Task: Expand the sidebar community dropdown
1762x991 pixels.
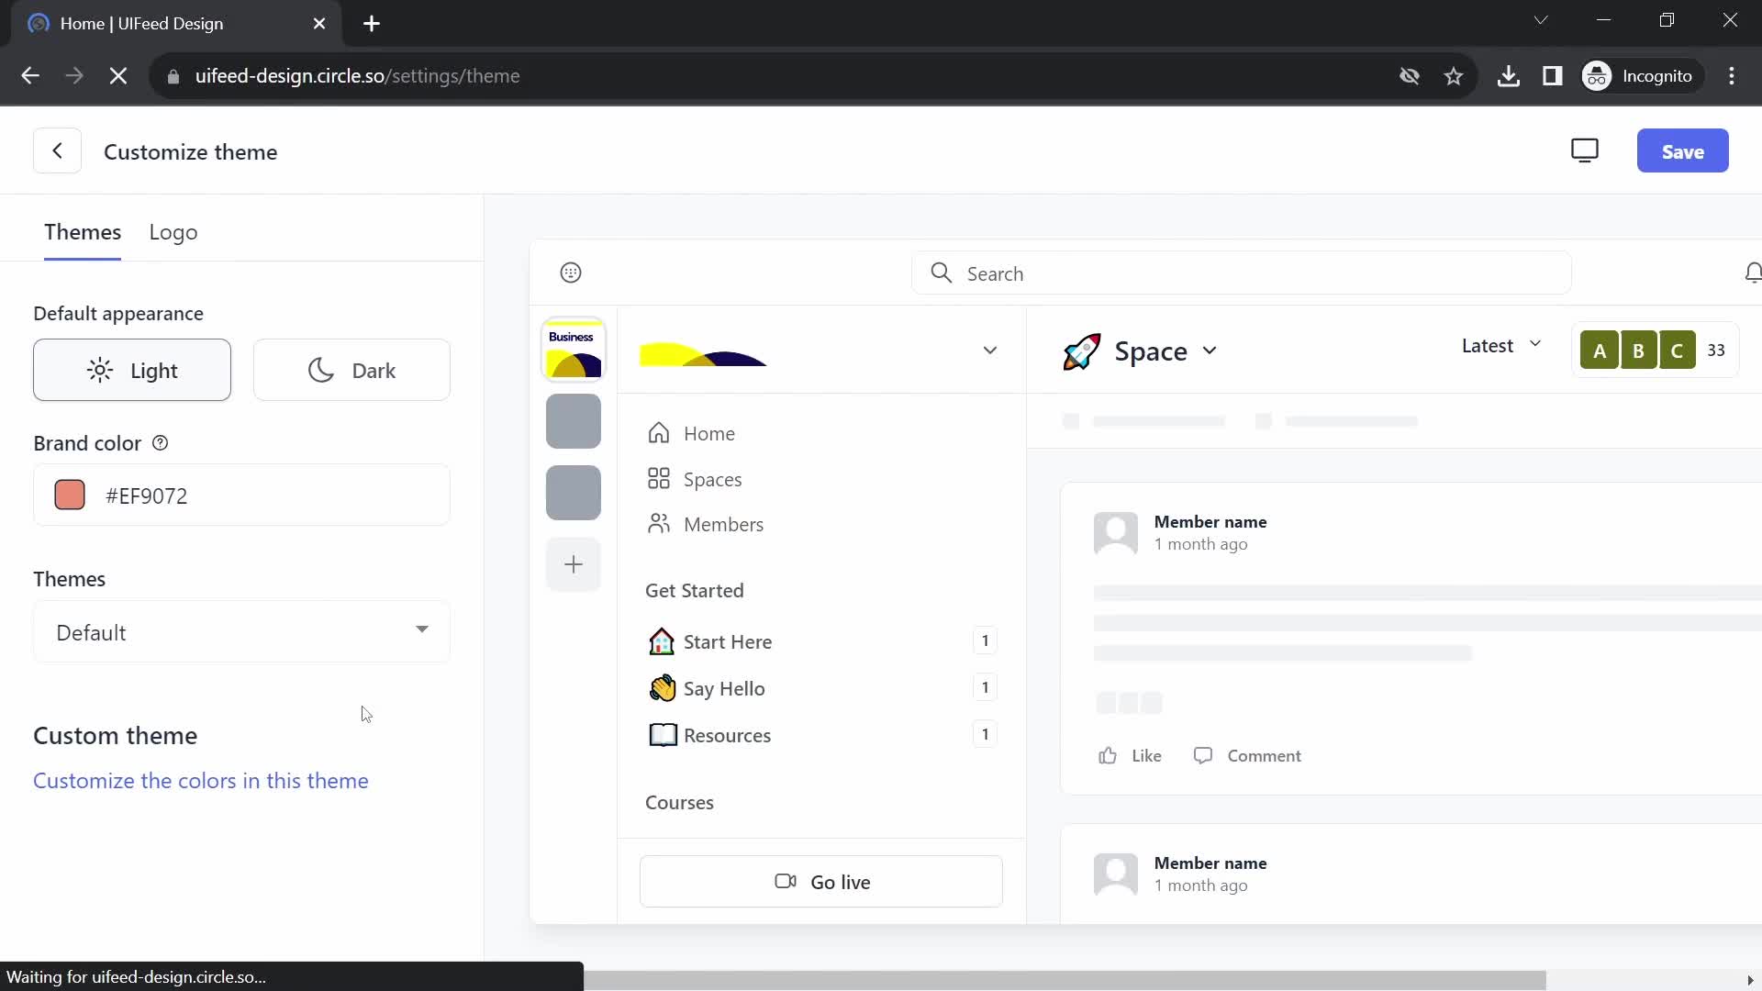Action: tap(990, 350)
